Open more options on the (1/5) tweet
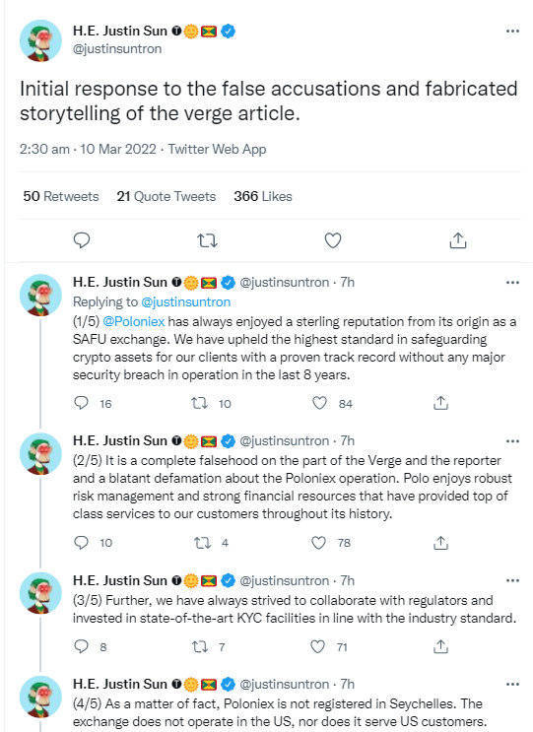 pos(512,283)
